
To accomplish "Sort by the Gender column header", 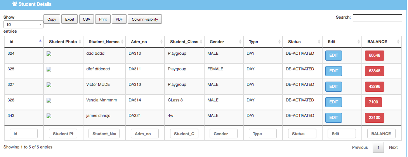I will (x=217, y=42).
